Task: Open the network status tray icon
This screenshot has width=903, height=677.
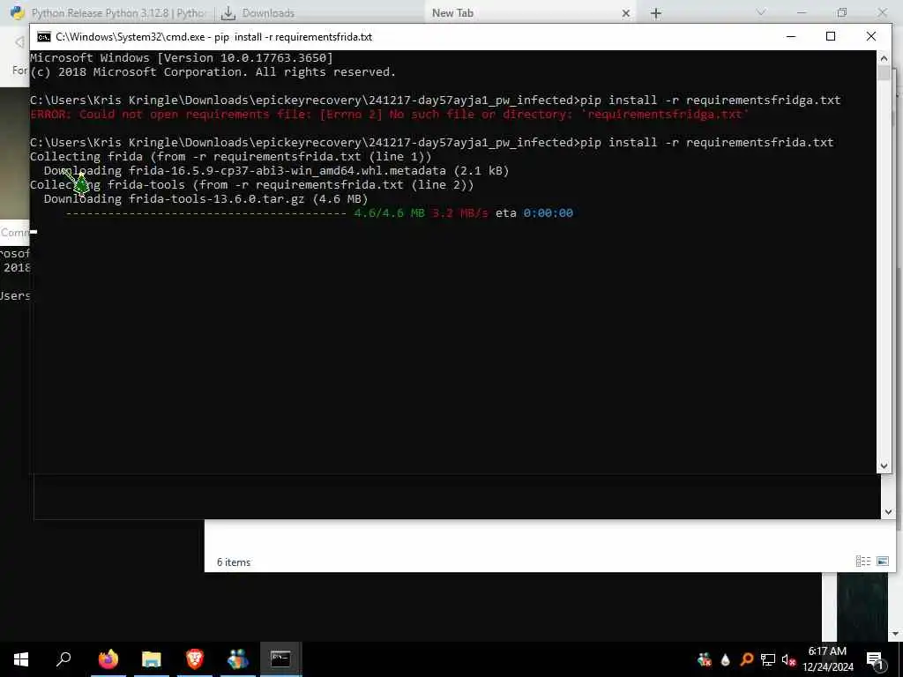Action: click(x=768, y=659)
